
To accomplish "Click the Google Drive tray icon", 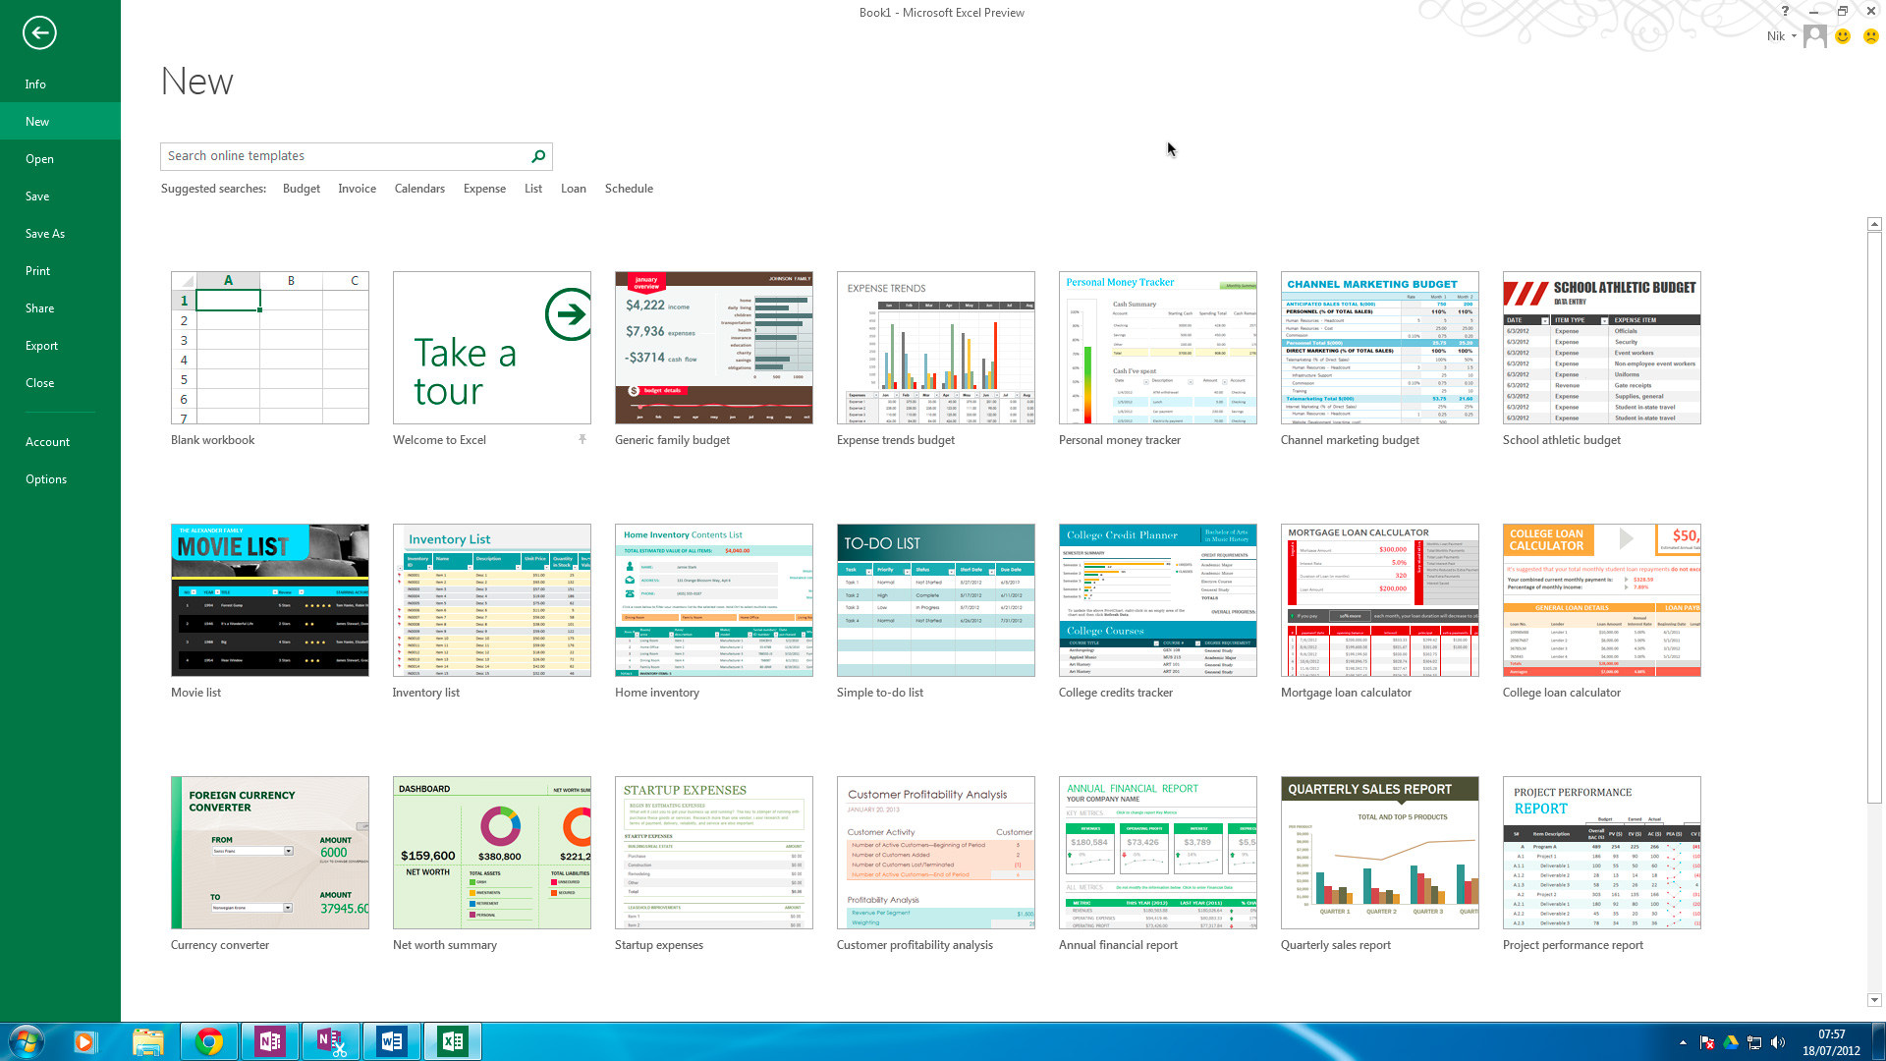I will point(1730,1042).
